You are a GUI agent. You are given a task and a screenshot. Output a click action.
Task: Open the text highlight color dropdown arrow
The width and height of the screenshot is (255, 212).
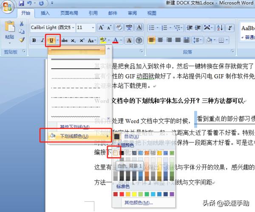[x=109, y=40]
